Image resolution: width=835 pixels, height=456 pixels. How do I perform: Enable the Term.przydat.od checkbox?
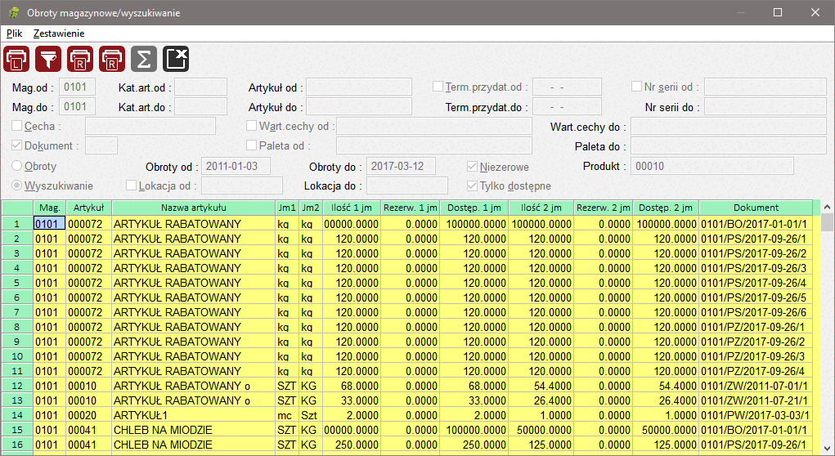(438, 87)
